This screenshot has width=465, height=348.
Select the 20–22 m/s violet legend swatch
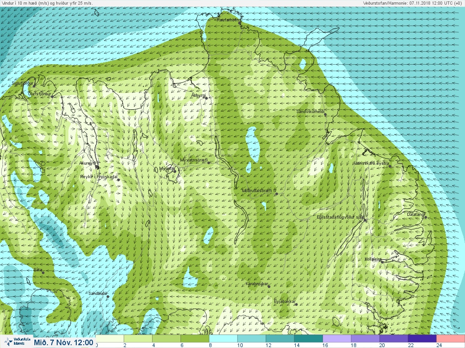click(394, 339)
